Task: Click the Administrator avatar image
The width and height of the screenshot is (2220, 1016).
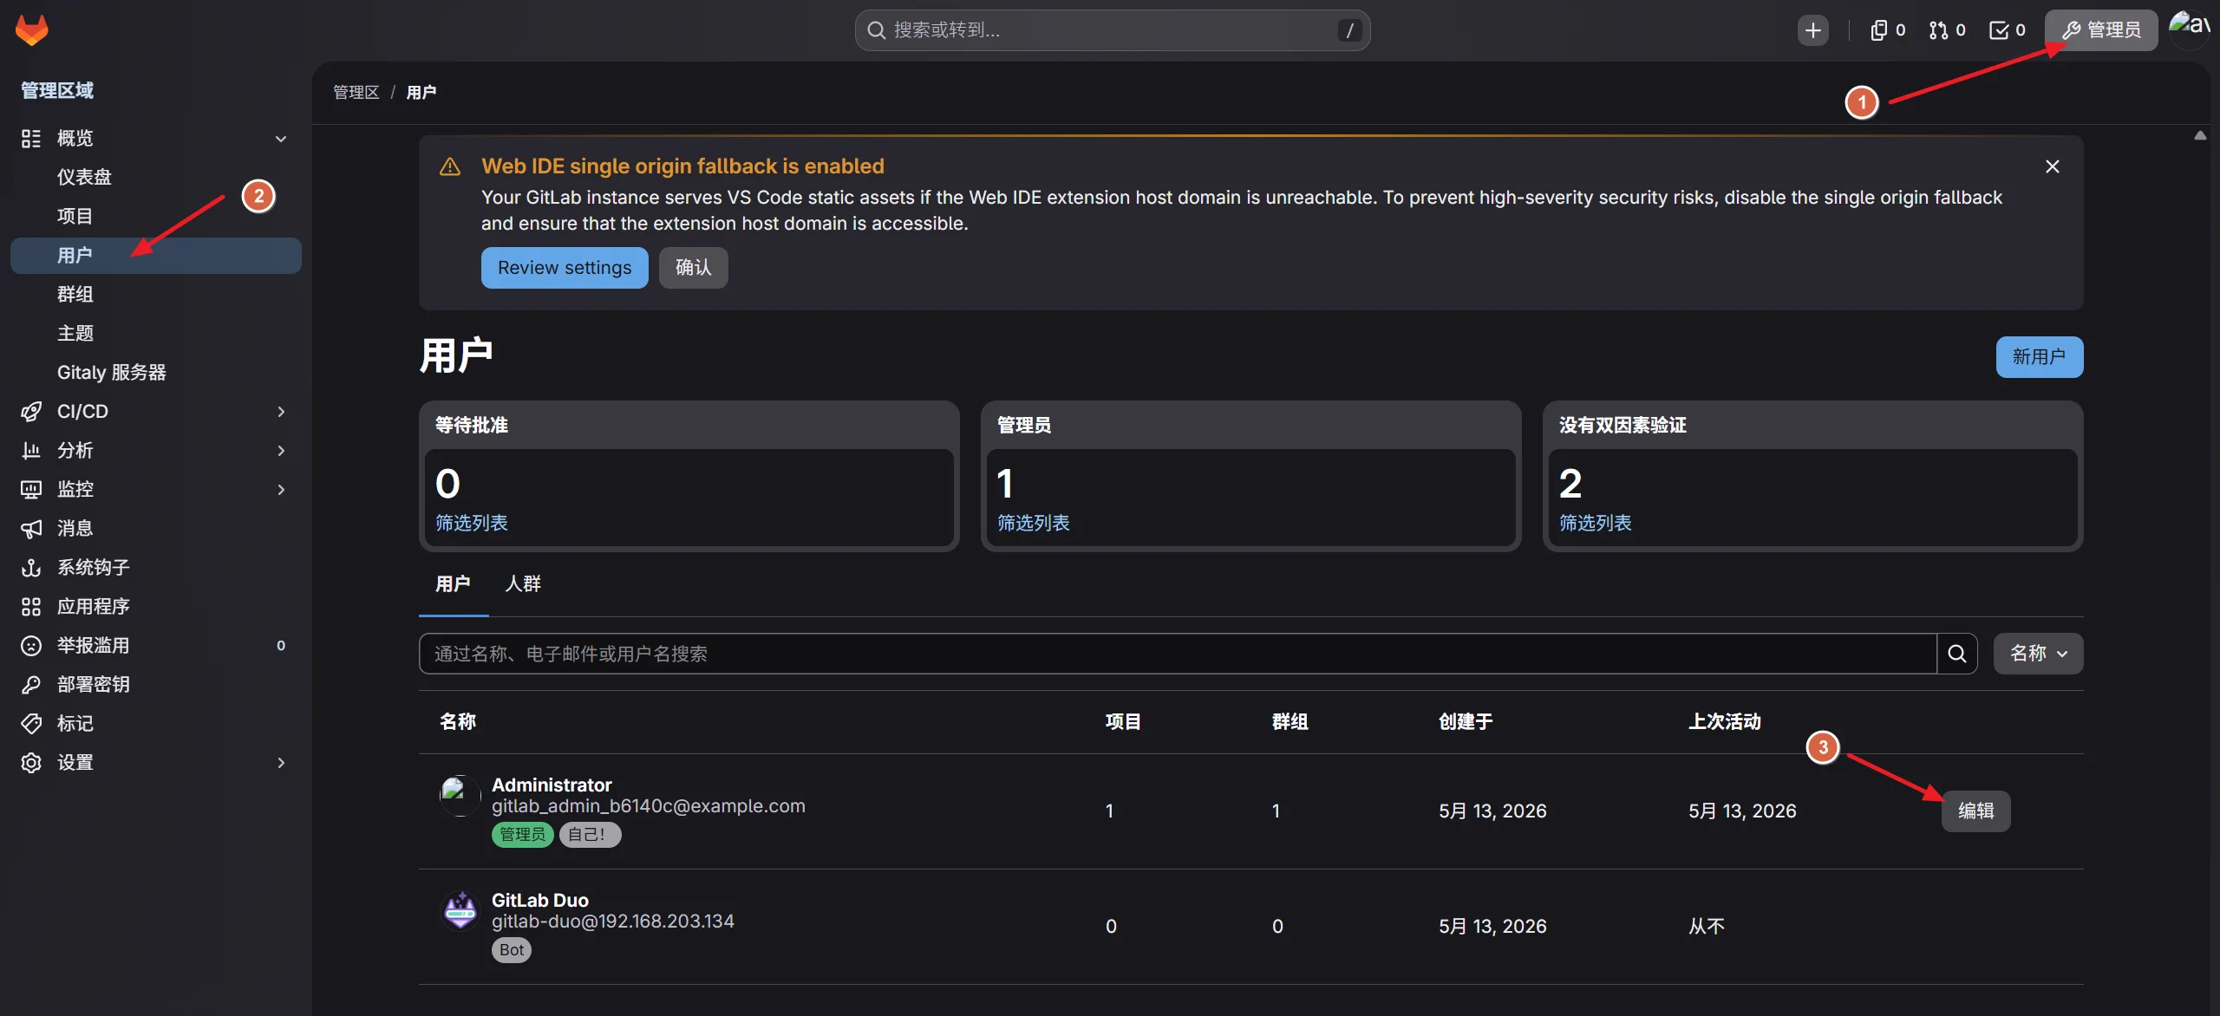Action: (x=460, y=795)
